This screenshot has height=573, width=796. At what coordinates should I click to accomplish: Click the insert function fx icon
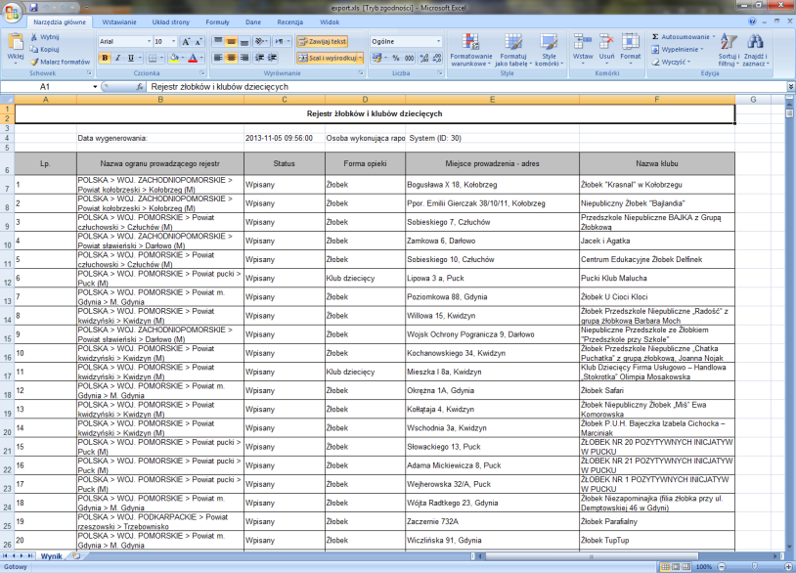140,87
